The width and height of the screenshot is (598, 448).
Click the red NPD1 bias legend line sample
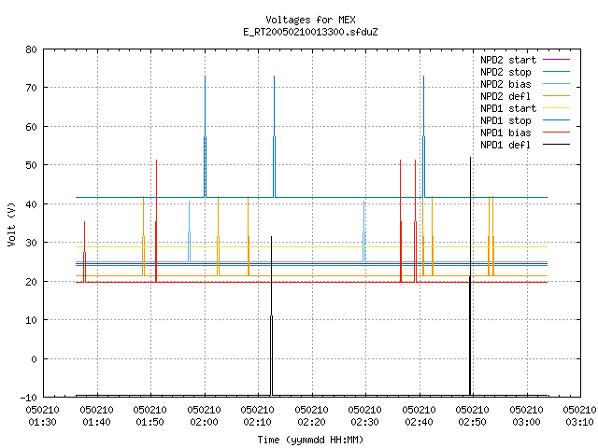pyautogui.click(x=556, y=133)
